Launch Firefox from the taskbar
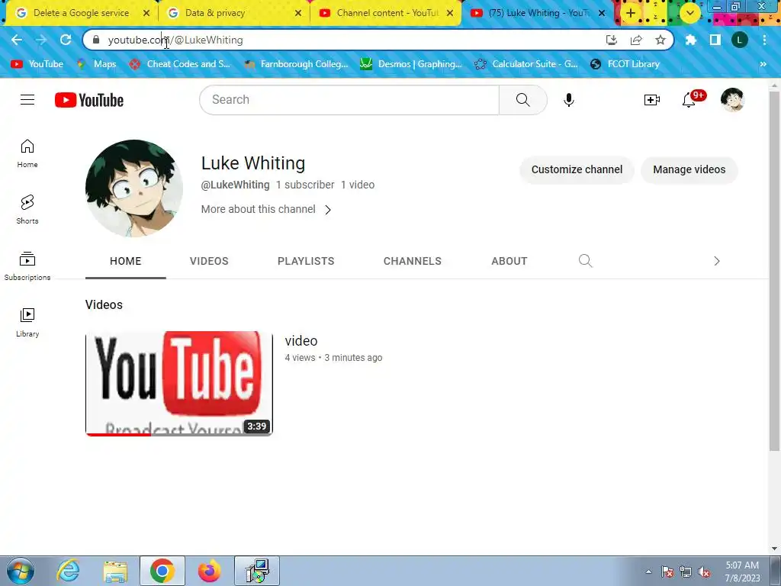781x586 pixels. click(x=209, y=571)
